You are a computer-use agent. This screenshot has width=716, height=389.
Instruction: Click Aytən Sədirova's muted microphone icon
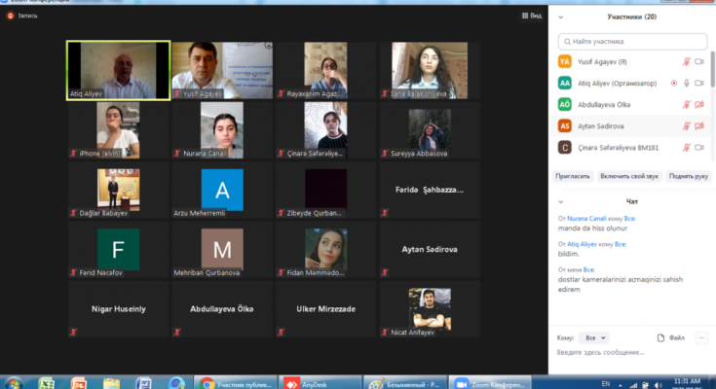(686, 125)
